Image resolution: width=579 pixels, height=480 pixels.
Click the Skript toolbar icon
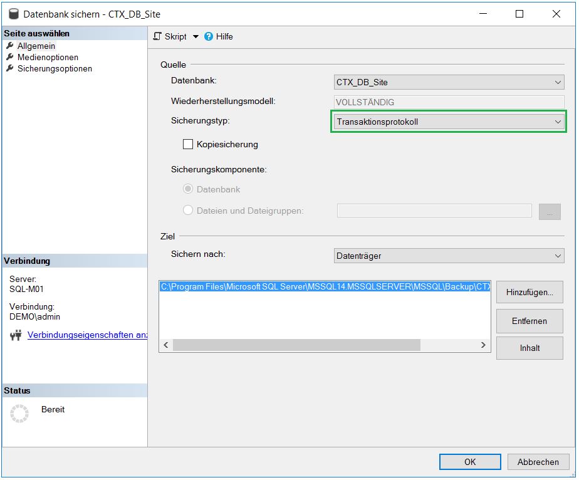click(158, 36)
